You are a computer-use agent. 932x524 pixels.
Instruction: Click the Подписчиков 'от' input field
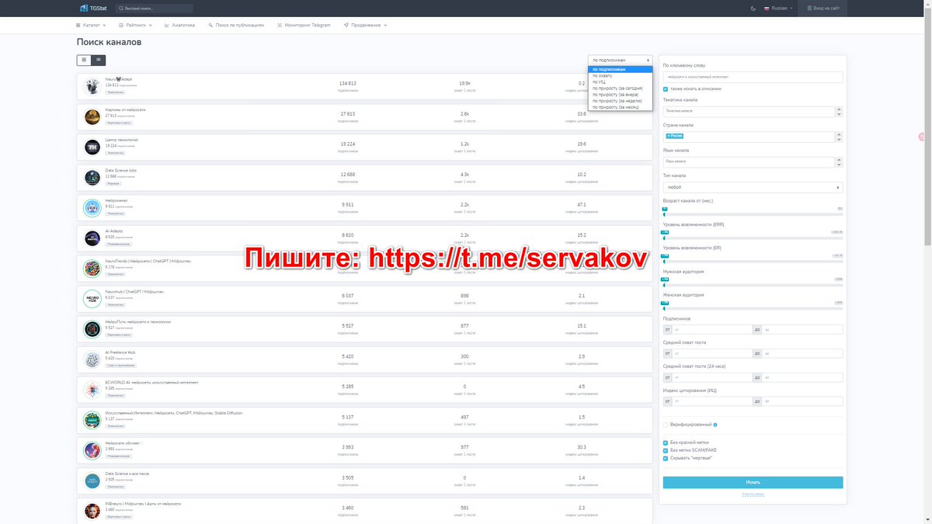click(711, 330)
